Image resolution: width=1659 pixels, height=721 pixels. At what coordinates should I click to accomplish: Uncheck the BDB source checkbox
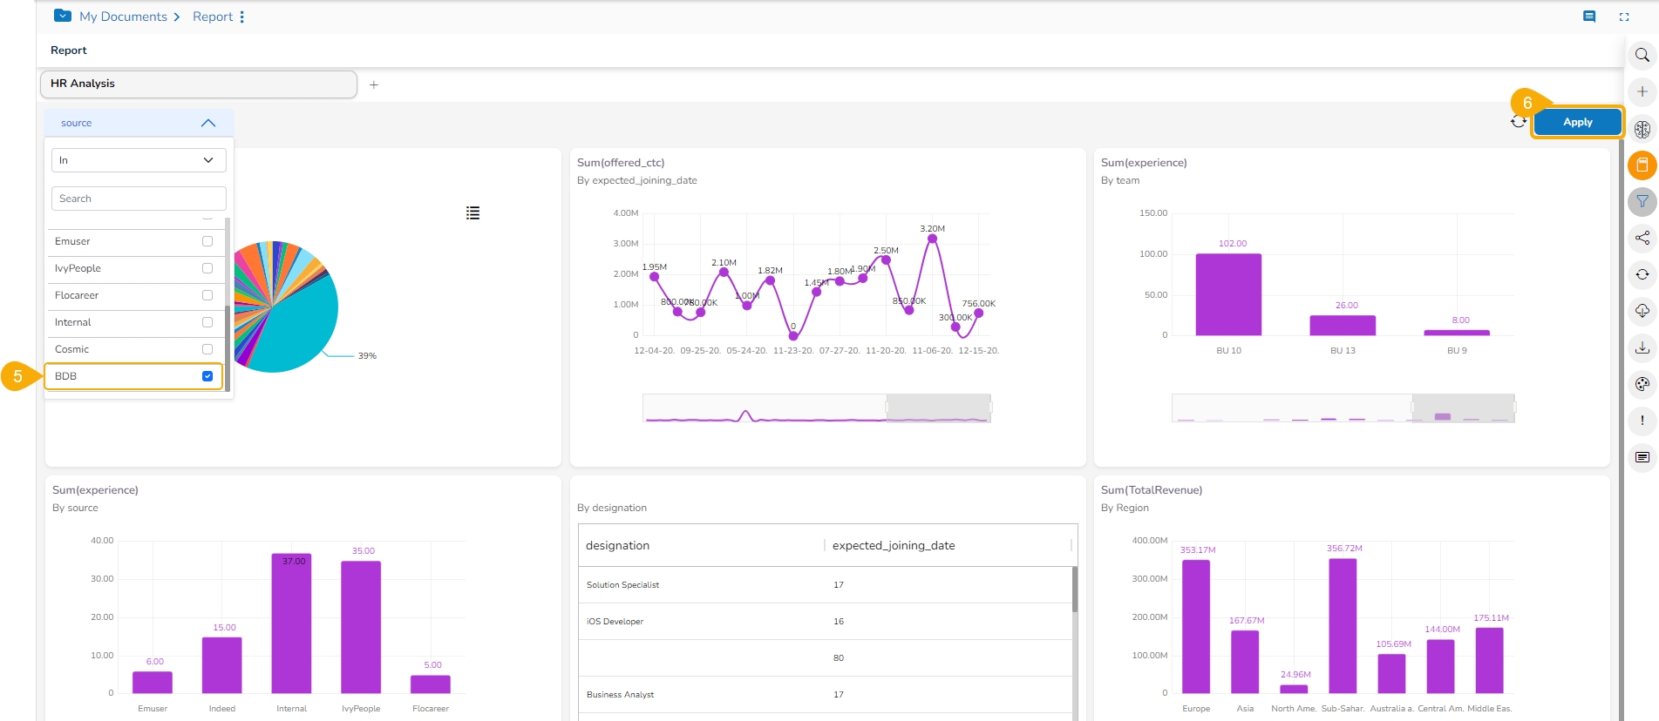click(207, 376)
